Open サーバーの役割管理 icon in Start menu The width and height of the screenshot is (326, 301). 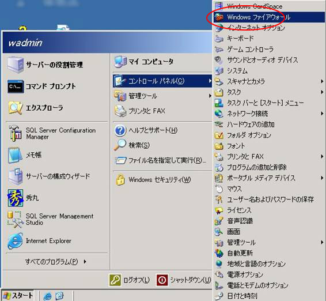coord(15,65)
